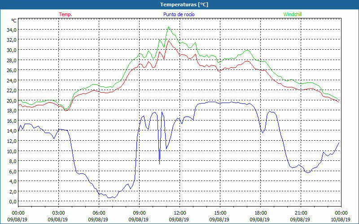Click the 10/08/19 date label
This screenshot has height=224, width=359.
pos(341,220)
